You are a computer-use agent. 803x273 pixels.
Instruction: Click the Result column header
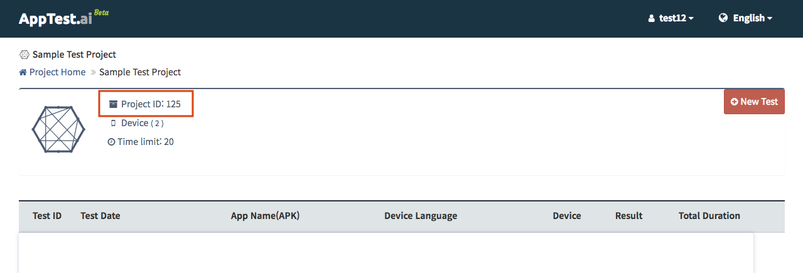point(628,216)
